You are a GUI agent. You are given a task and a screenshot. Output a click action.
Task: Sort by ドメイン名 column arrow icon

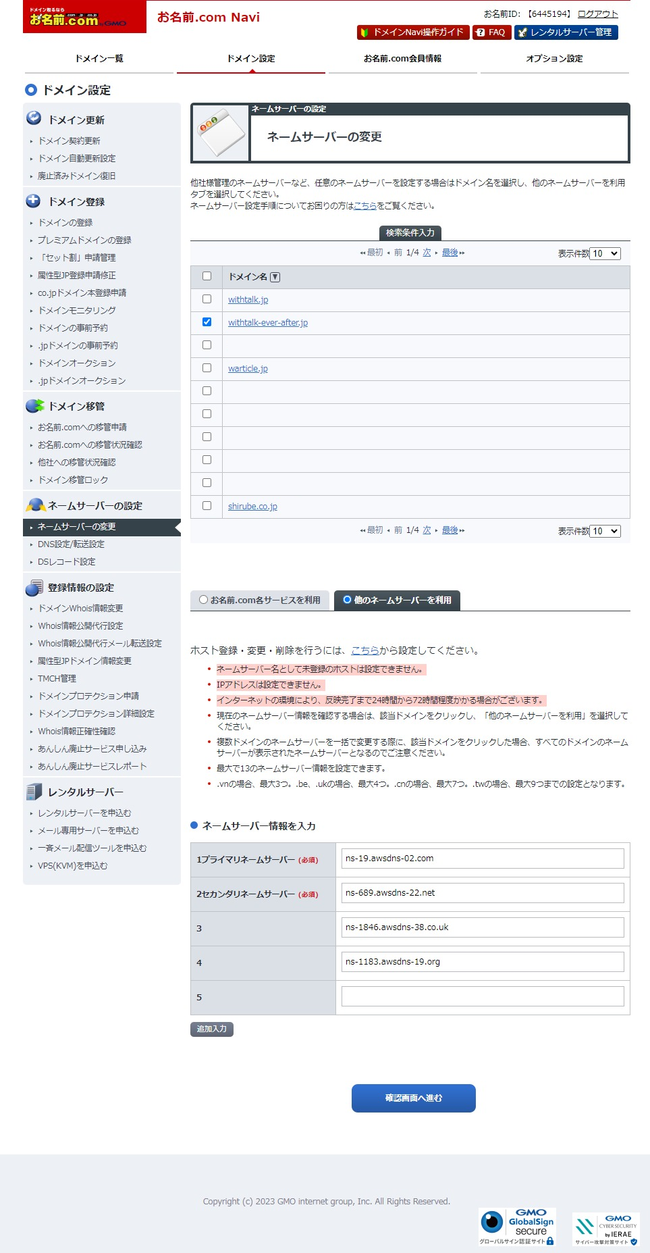point(275,277)
